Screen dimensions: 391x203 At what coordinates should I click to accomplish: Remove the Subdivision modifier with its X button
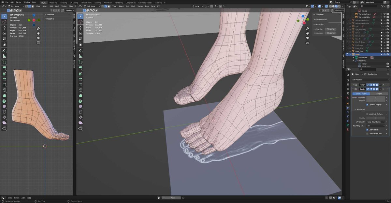coord(384,89)
